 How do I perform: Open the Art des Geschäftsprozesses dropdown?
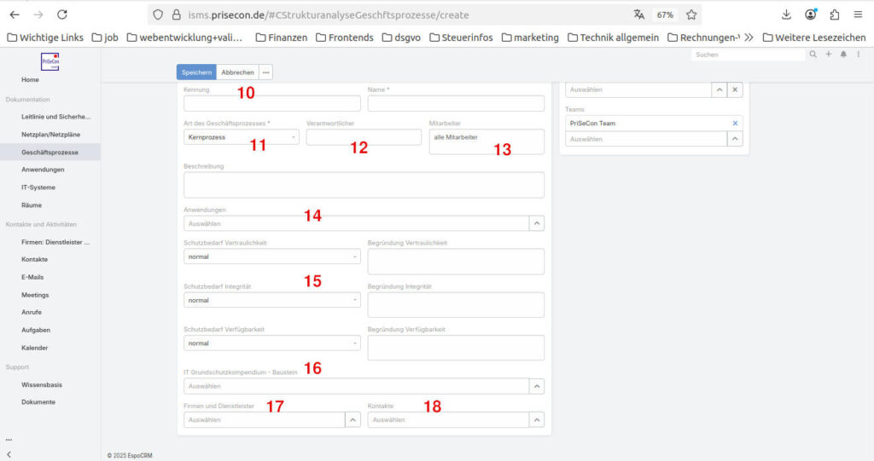tap(242, 137)
